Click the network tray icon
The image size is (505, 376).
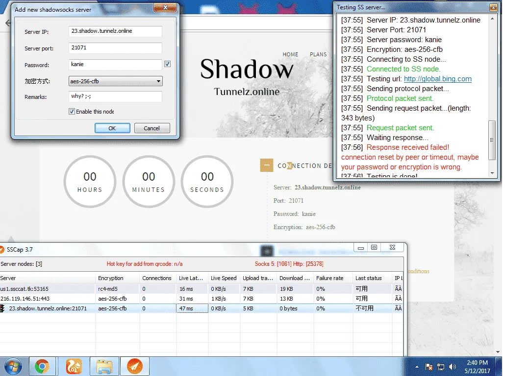[x=441, y=367]
